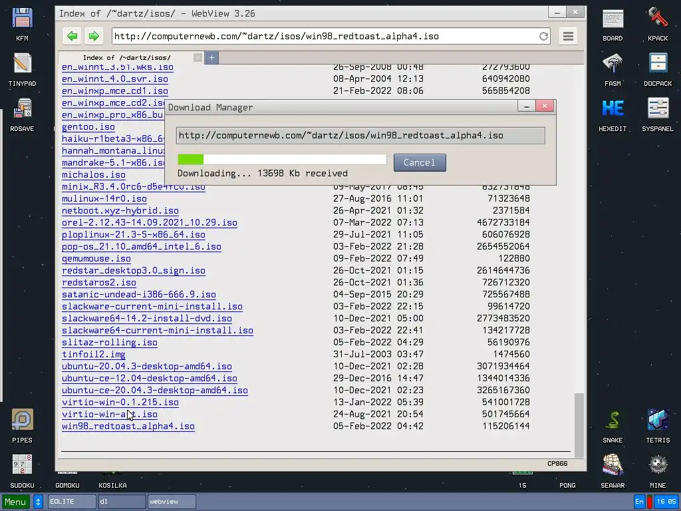
Task: Open ubuntu-20.04.3-desktop-amd64.iso link
Action: click(x=147, y=367)
